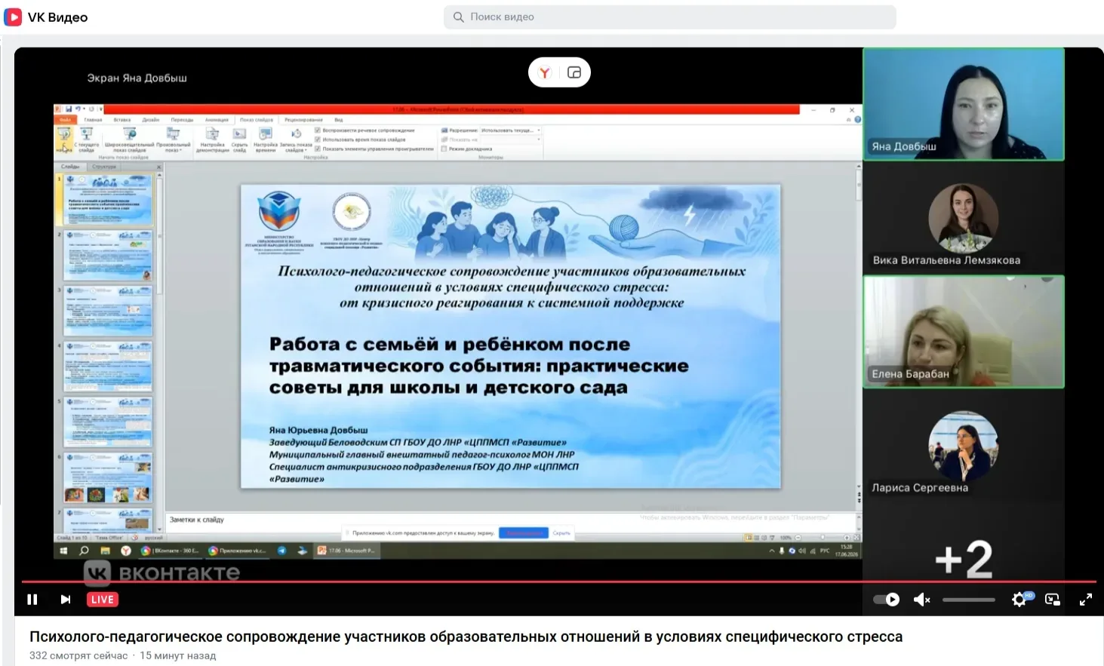Enable 'Режим докладчика' checkbox
1104x666 pixels.
pos(444,149)
